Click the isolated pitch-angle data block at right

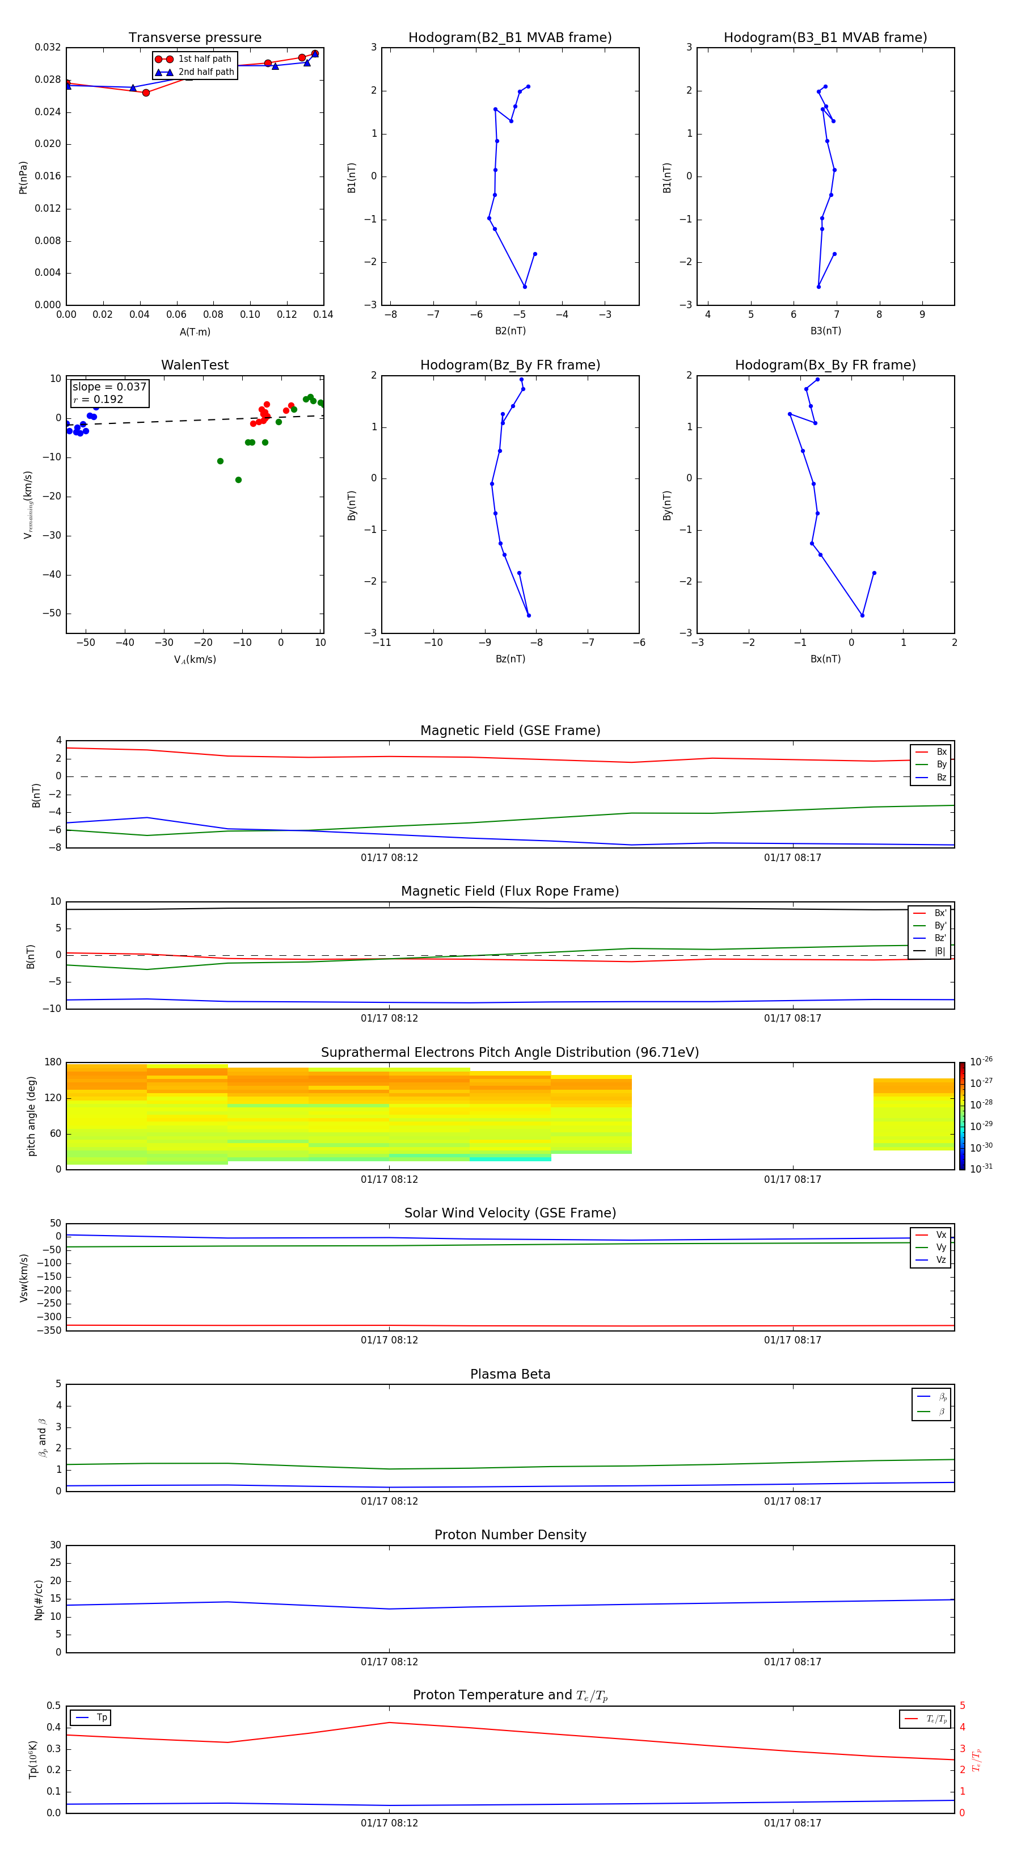coord(913,1114)
